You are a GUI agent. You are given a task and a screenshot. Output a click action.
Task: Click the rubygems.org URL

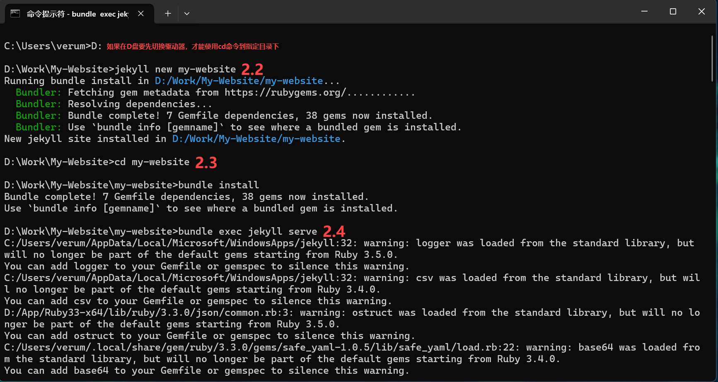pos(285,92)
